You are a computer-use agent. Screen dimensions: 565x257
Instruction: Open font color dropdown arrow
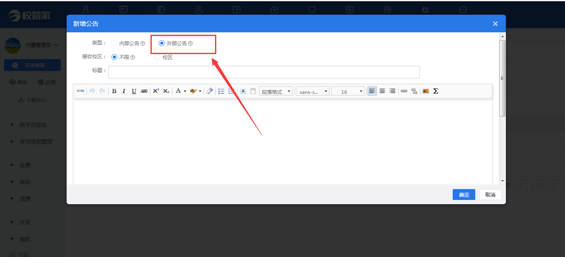coord(185,91)
